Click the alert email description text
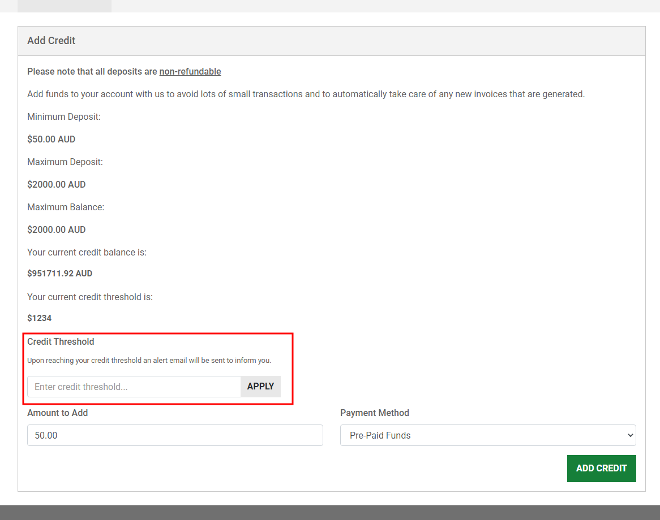 pyautogui.click(x=149, y=361)
